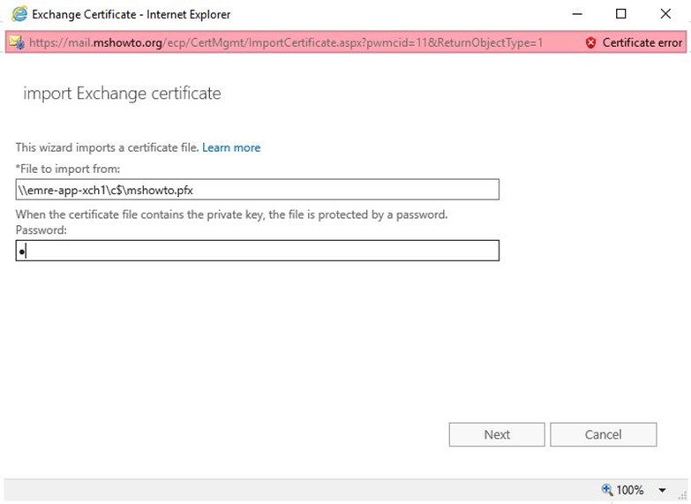Focus the File to import from field
The width and height of the screenshot is (691, 504).
click(258, 190)
